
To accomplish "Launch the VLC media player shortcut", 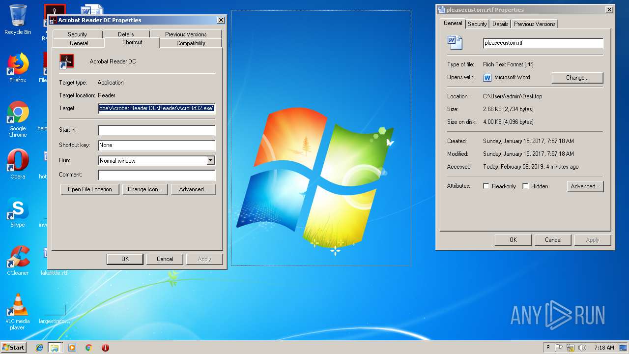I will (x=18, y=312).
